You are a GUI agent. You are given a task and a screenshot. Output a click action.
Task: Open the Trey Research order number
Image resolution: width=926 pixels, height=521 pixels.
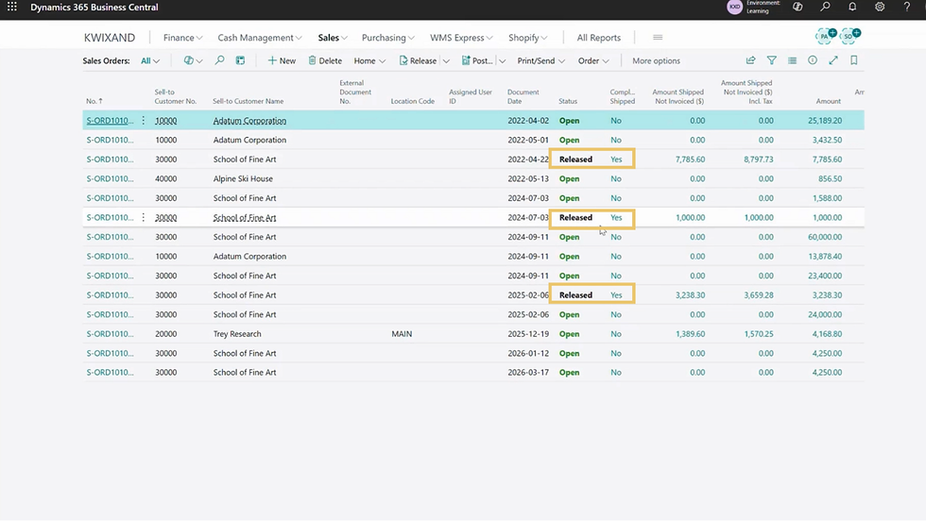pyautogui.click(x=110, y=333)
